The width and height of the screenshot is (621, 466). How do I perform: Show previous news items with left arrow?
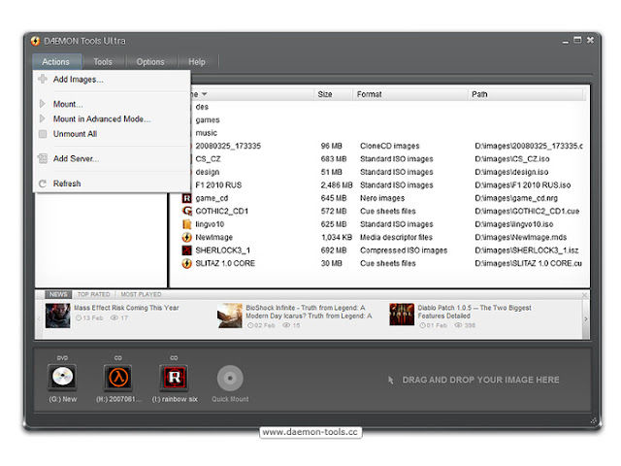pos(39,319)
